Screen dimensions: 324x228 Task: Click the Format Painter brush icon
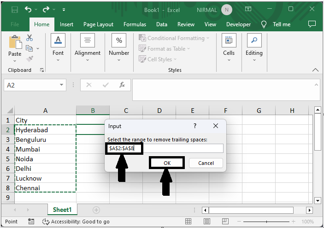(x=29, y=59)
